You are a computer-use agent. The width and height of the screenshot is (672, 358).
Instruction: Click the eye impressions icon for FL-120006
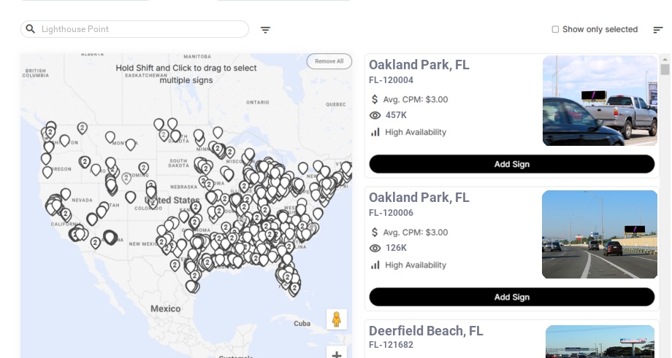(375, 248)
